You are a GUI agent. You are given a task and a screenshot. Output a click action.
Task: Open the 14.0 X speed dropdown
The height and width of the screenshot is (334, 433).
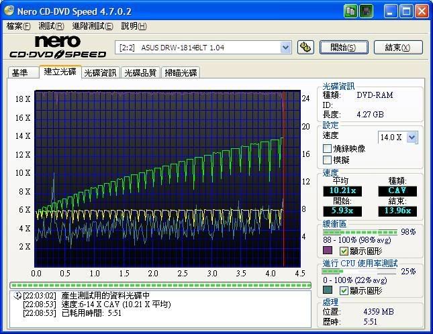click(x=412, y=137)
